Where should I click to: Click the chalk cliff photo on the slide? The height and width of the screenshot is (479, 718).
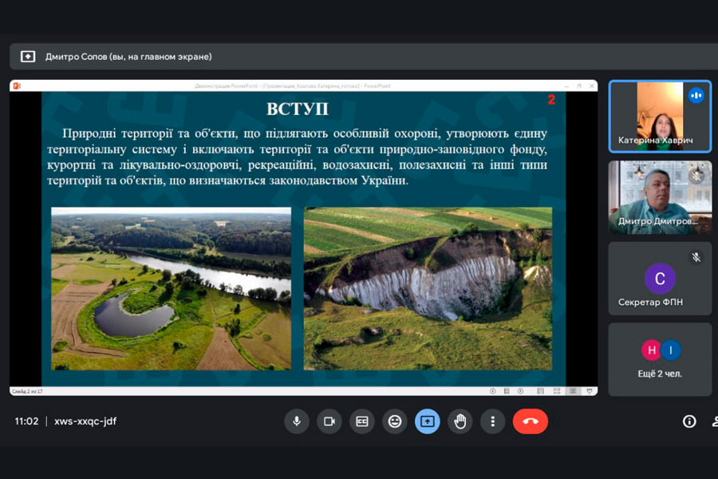pos(428,288)
